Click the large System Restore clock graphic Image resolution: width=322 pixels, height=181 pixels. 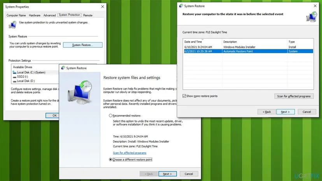(x=80, y=92)
